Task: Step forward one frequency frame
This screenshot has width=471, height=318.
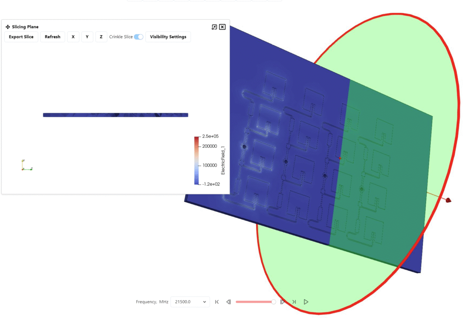Action: (x=283, y=302)
